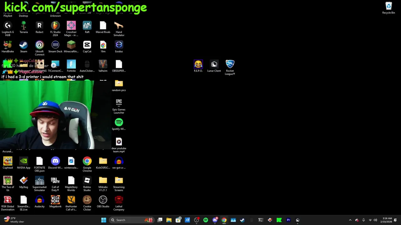Launch MapleStory Worlds icon
Image resolution: width=401 pixels, height=225 pixels.
click(71, 184)
